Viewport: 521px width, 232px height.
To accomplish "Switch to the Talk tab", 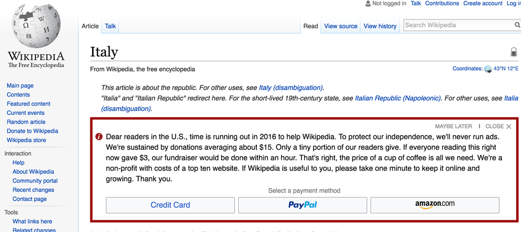I will (x=111, y=26).
